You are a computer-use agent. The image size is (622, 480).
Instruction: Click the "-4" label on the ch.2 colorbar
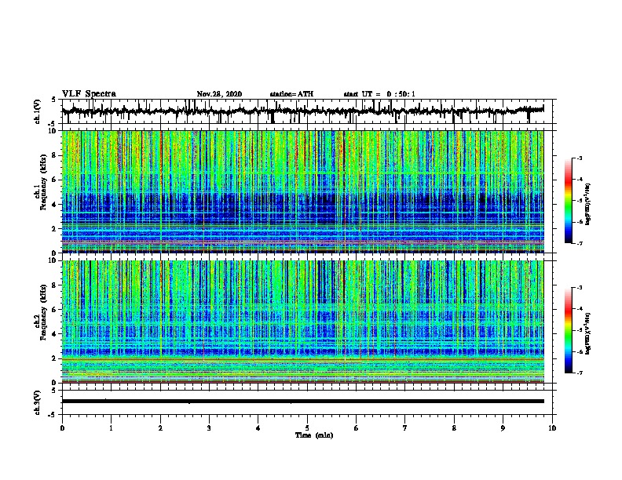pyautogui.click(x=579, y=309)
